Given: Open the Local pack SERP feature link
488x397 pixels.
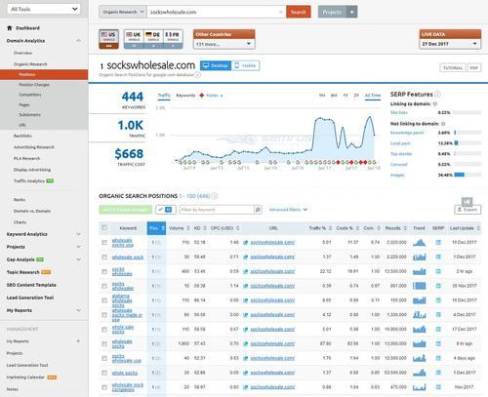Looking at the screenshot, I should (x=400, y=143).
